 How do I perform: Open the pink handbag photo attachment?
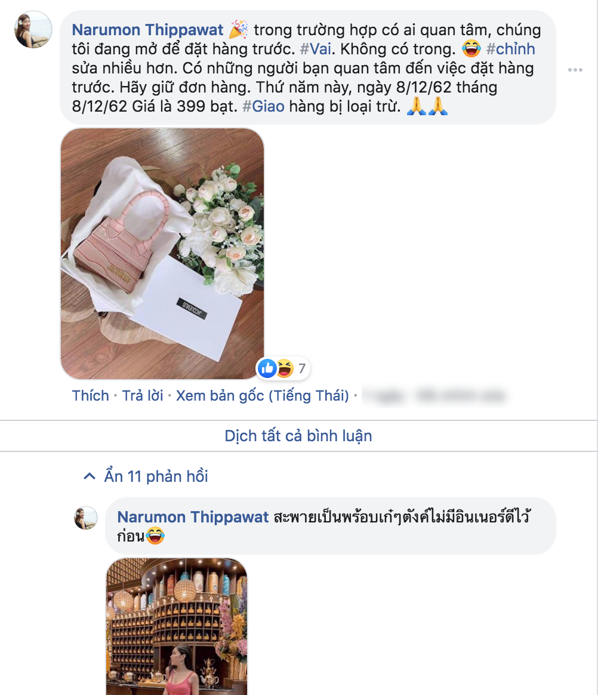point(162,254)
